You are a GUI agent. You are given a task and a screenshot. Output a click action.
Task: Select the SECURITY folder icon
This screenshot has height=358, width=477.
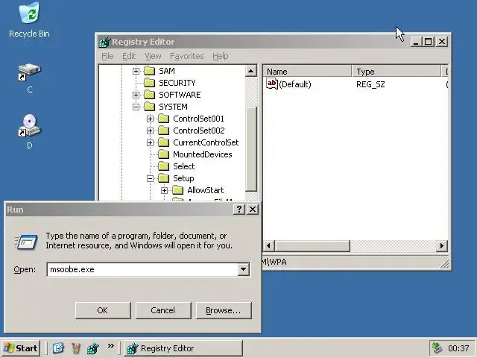pos(149,83)
